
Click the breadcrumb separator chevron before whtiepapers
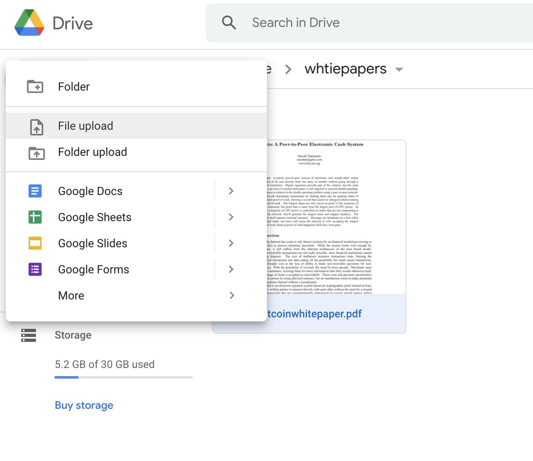(289, 69)
